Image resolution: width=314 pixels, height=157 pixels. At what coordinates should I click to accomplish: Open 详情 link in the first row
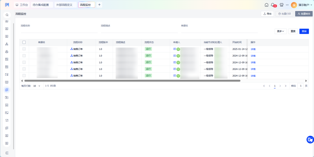(253, 49)
